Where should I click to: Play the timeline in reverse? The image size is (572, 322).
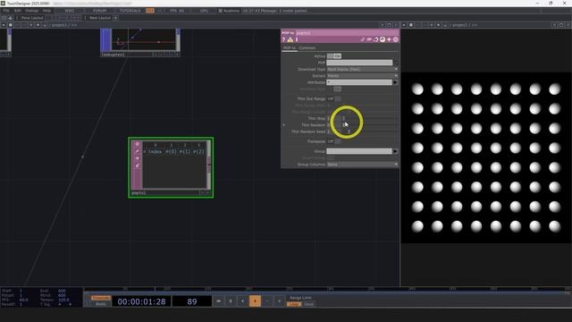[242, 301]
